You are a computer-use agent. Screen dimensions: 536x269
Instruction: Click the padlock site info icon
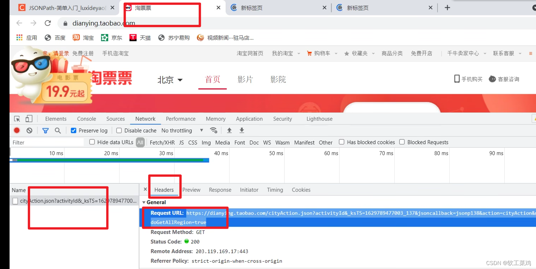click(65, 23)
